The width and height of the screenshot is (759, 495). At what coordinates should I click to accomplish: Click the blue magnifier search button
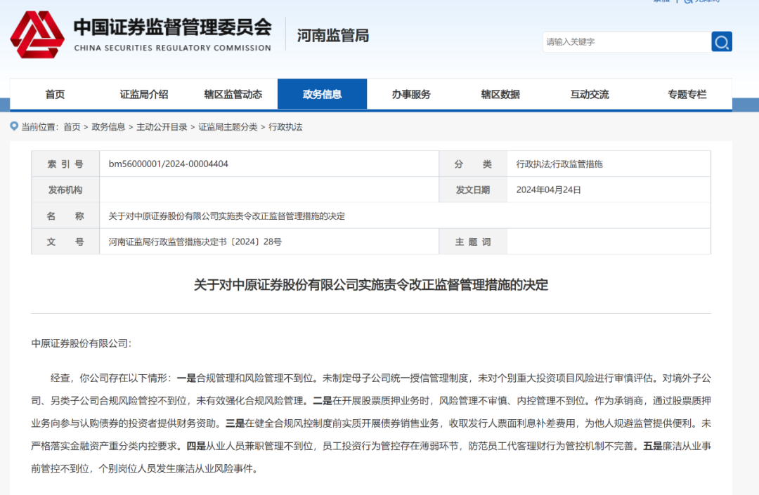tap(721, 41)
